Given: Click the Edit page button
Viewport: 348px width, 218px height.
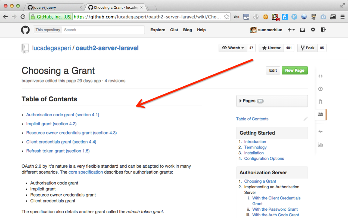Looking at the screenshot, I should [x=273, y=70].
